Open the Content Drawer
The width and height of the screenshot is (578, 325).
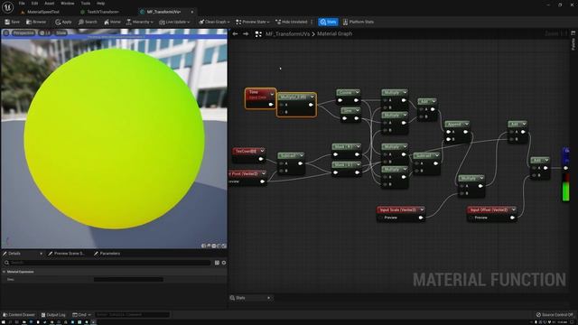point(19,315)
